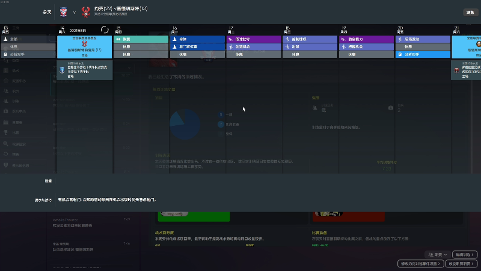Click the tips label left of the tip
This screenshot has height=271, width=481.
click(43, 200)
